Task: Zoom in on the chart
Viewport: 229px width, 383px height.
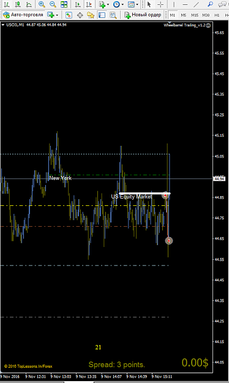Action: coord(42,4)
